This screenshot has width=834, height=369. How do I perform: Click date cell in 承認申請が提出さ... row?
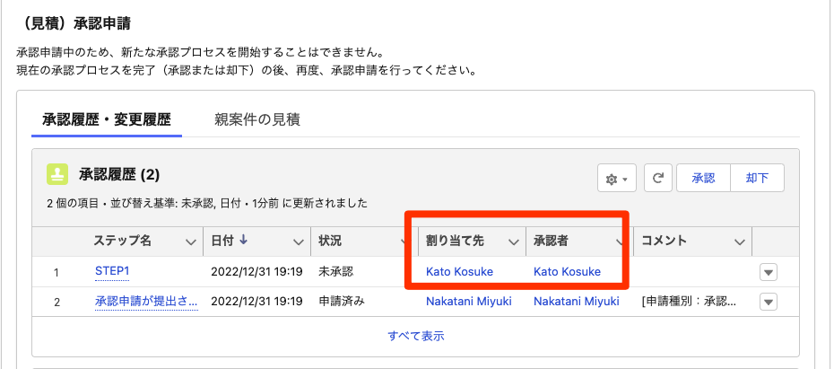point(256,302)
